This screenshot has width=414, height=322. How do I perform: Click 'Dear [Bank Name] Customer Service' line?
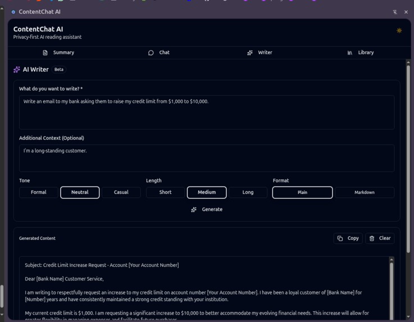64,279
